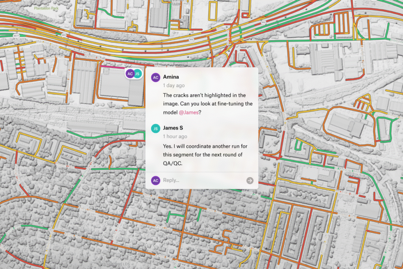Click the purple AC comment pin on the map
The height and width of the screenshot is (269, 403).
[x=130, y=74]
